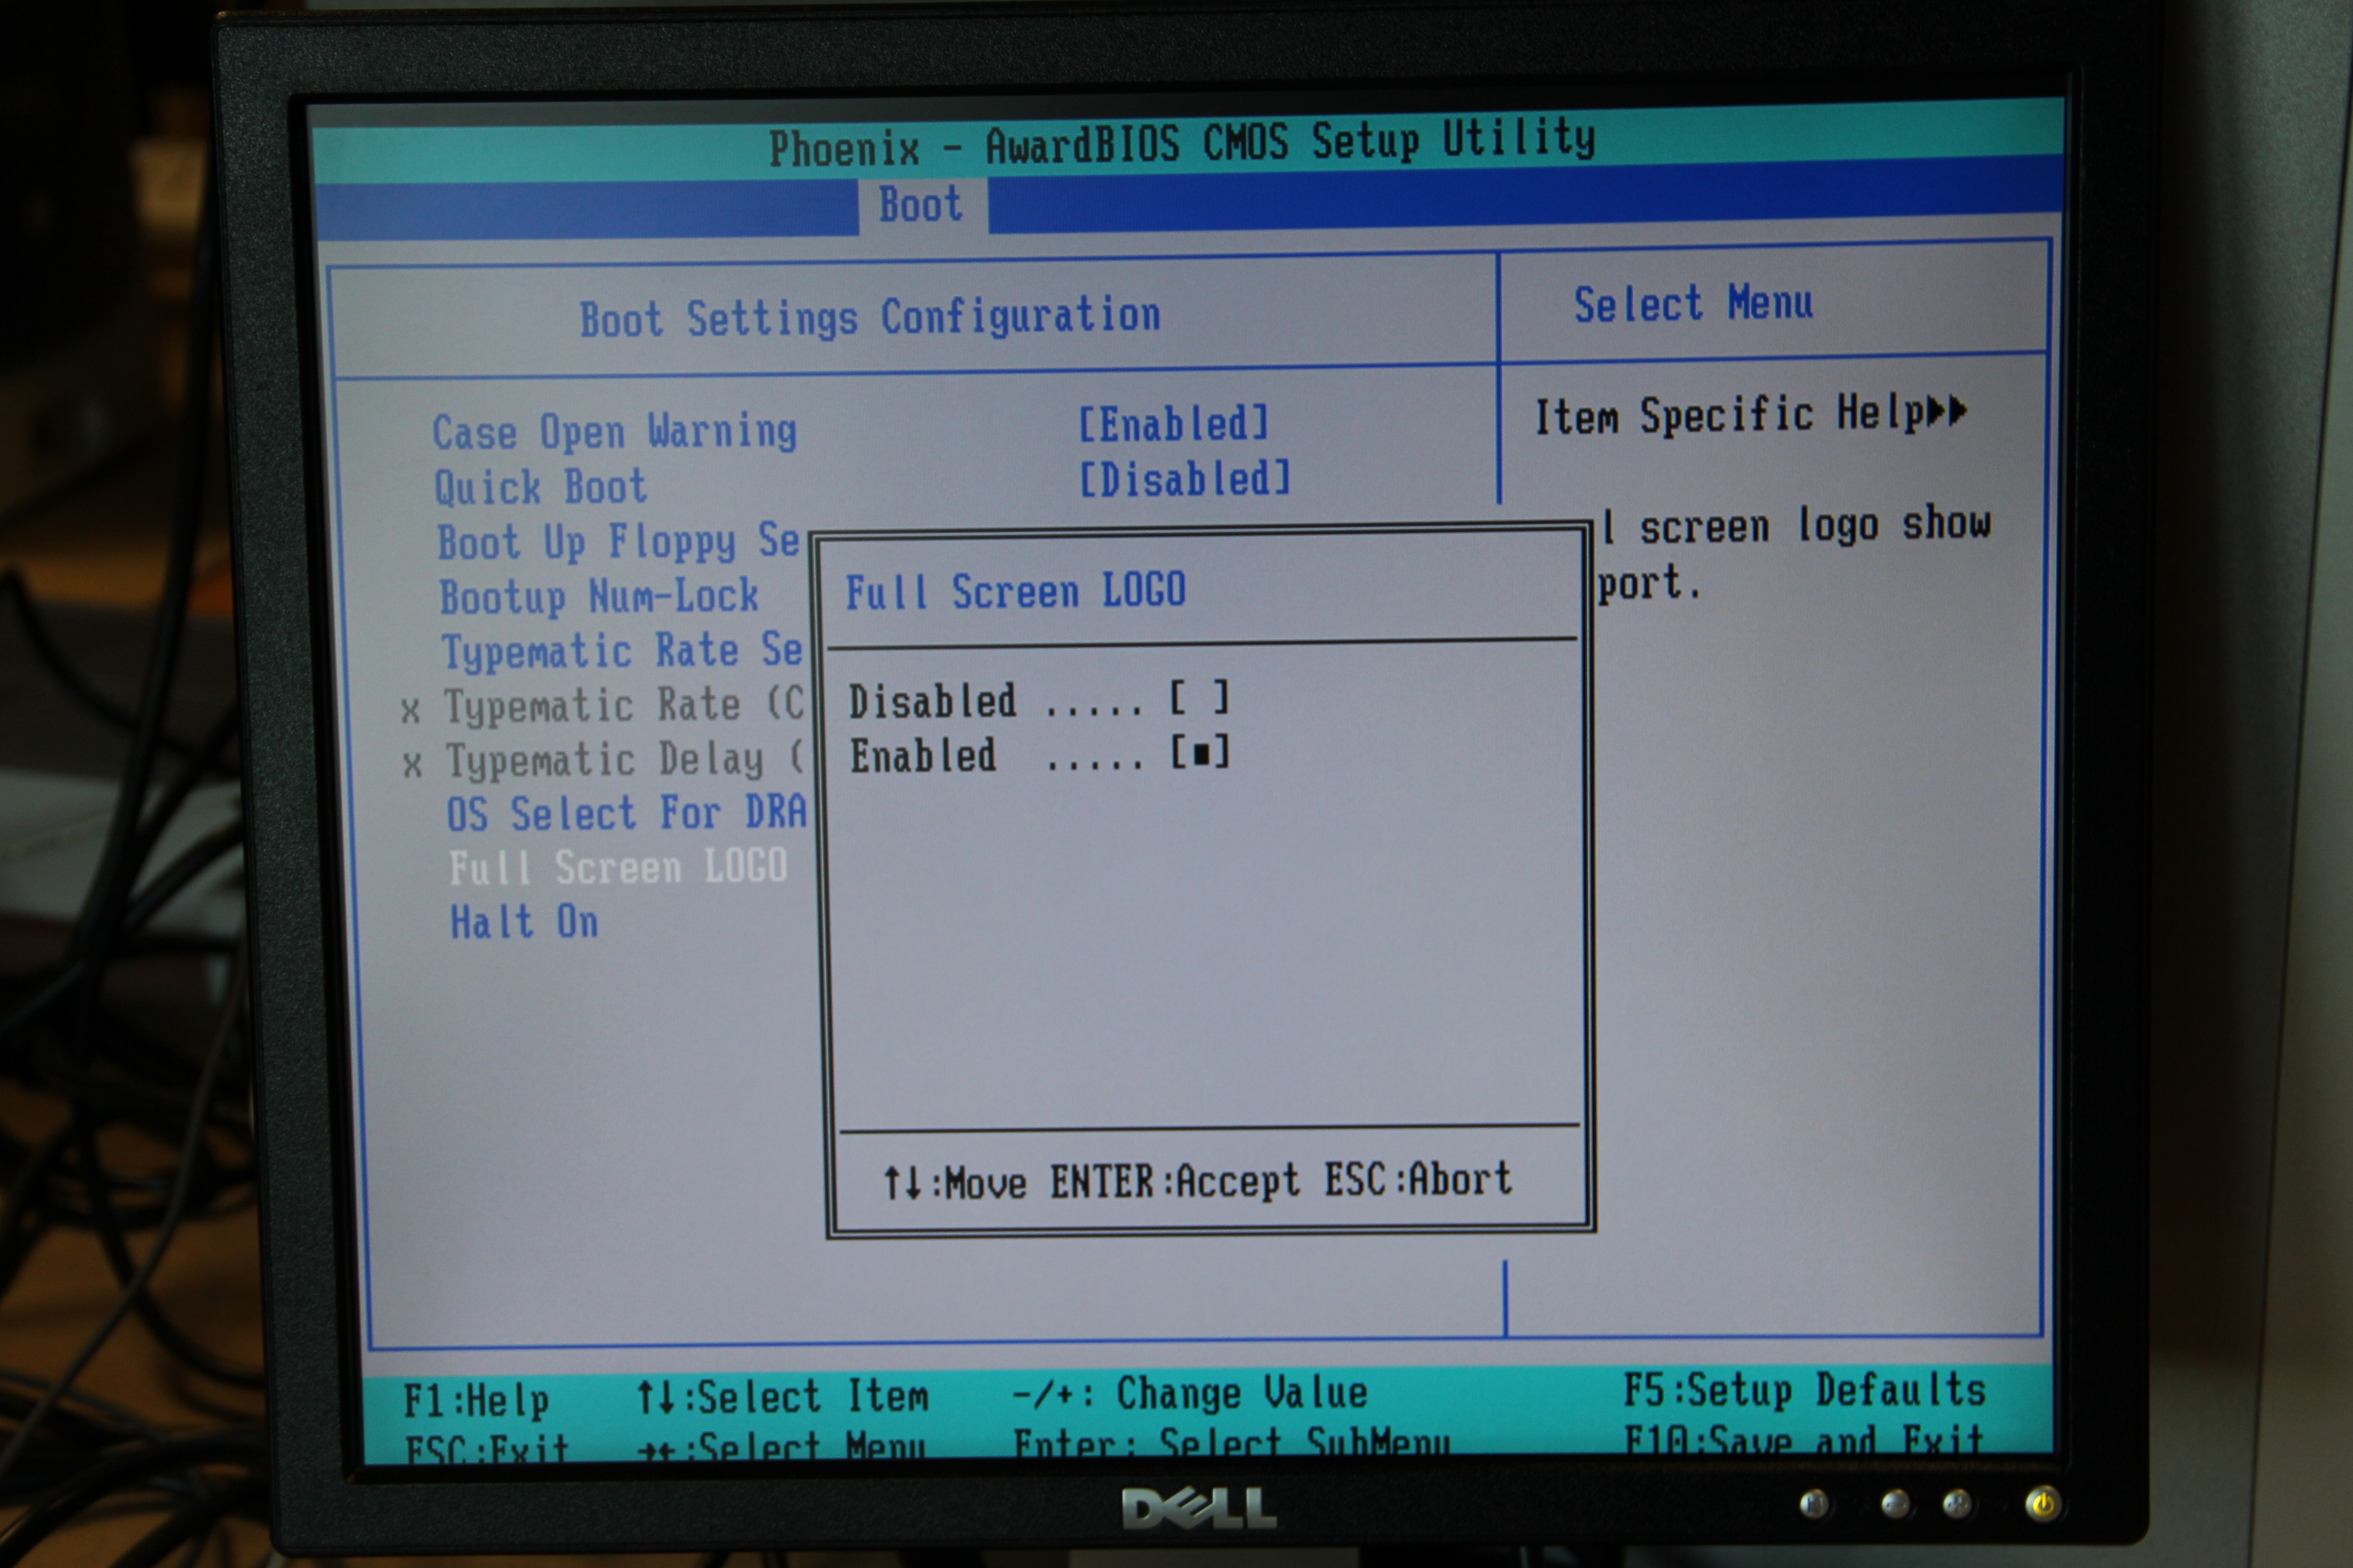The height and width of the screenshot is (1568, 2353).
Task: Click Boot Settings Configuration heading
Action: [x=869, y=318]
